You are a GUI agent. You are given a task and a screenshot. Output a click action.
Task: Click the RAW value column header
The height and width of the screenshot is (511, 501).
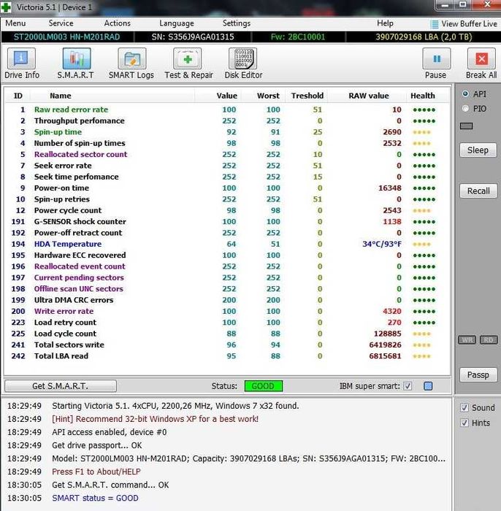pos(369,96)
